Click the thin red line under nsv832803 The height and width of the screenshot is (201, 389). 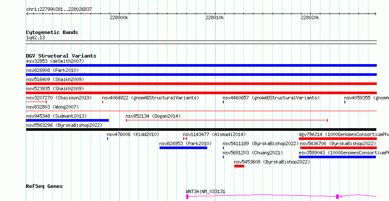201,111
